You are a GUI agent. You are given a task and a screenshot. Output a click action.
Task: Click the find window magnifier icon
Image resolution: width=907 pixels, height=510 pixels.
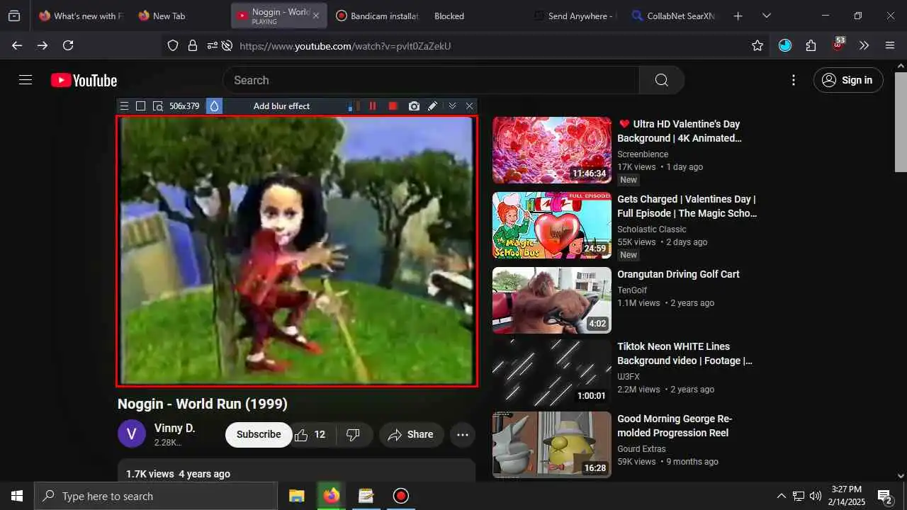pyautogui.click(x=158, y=106)
